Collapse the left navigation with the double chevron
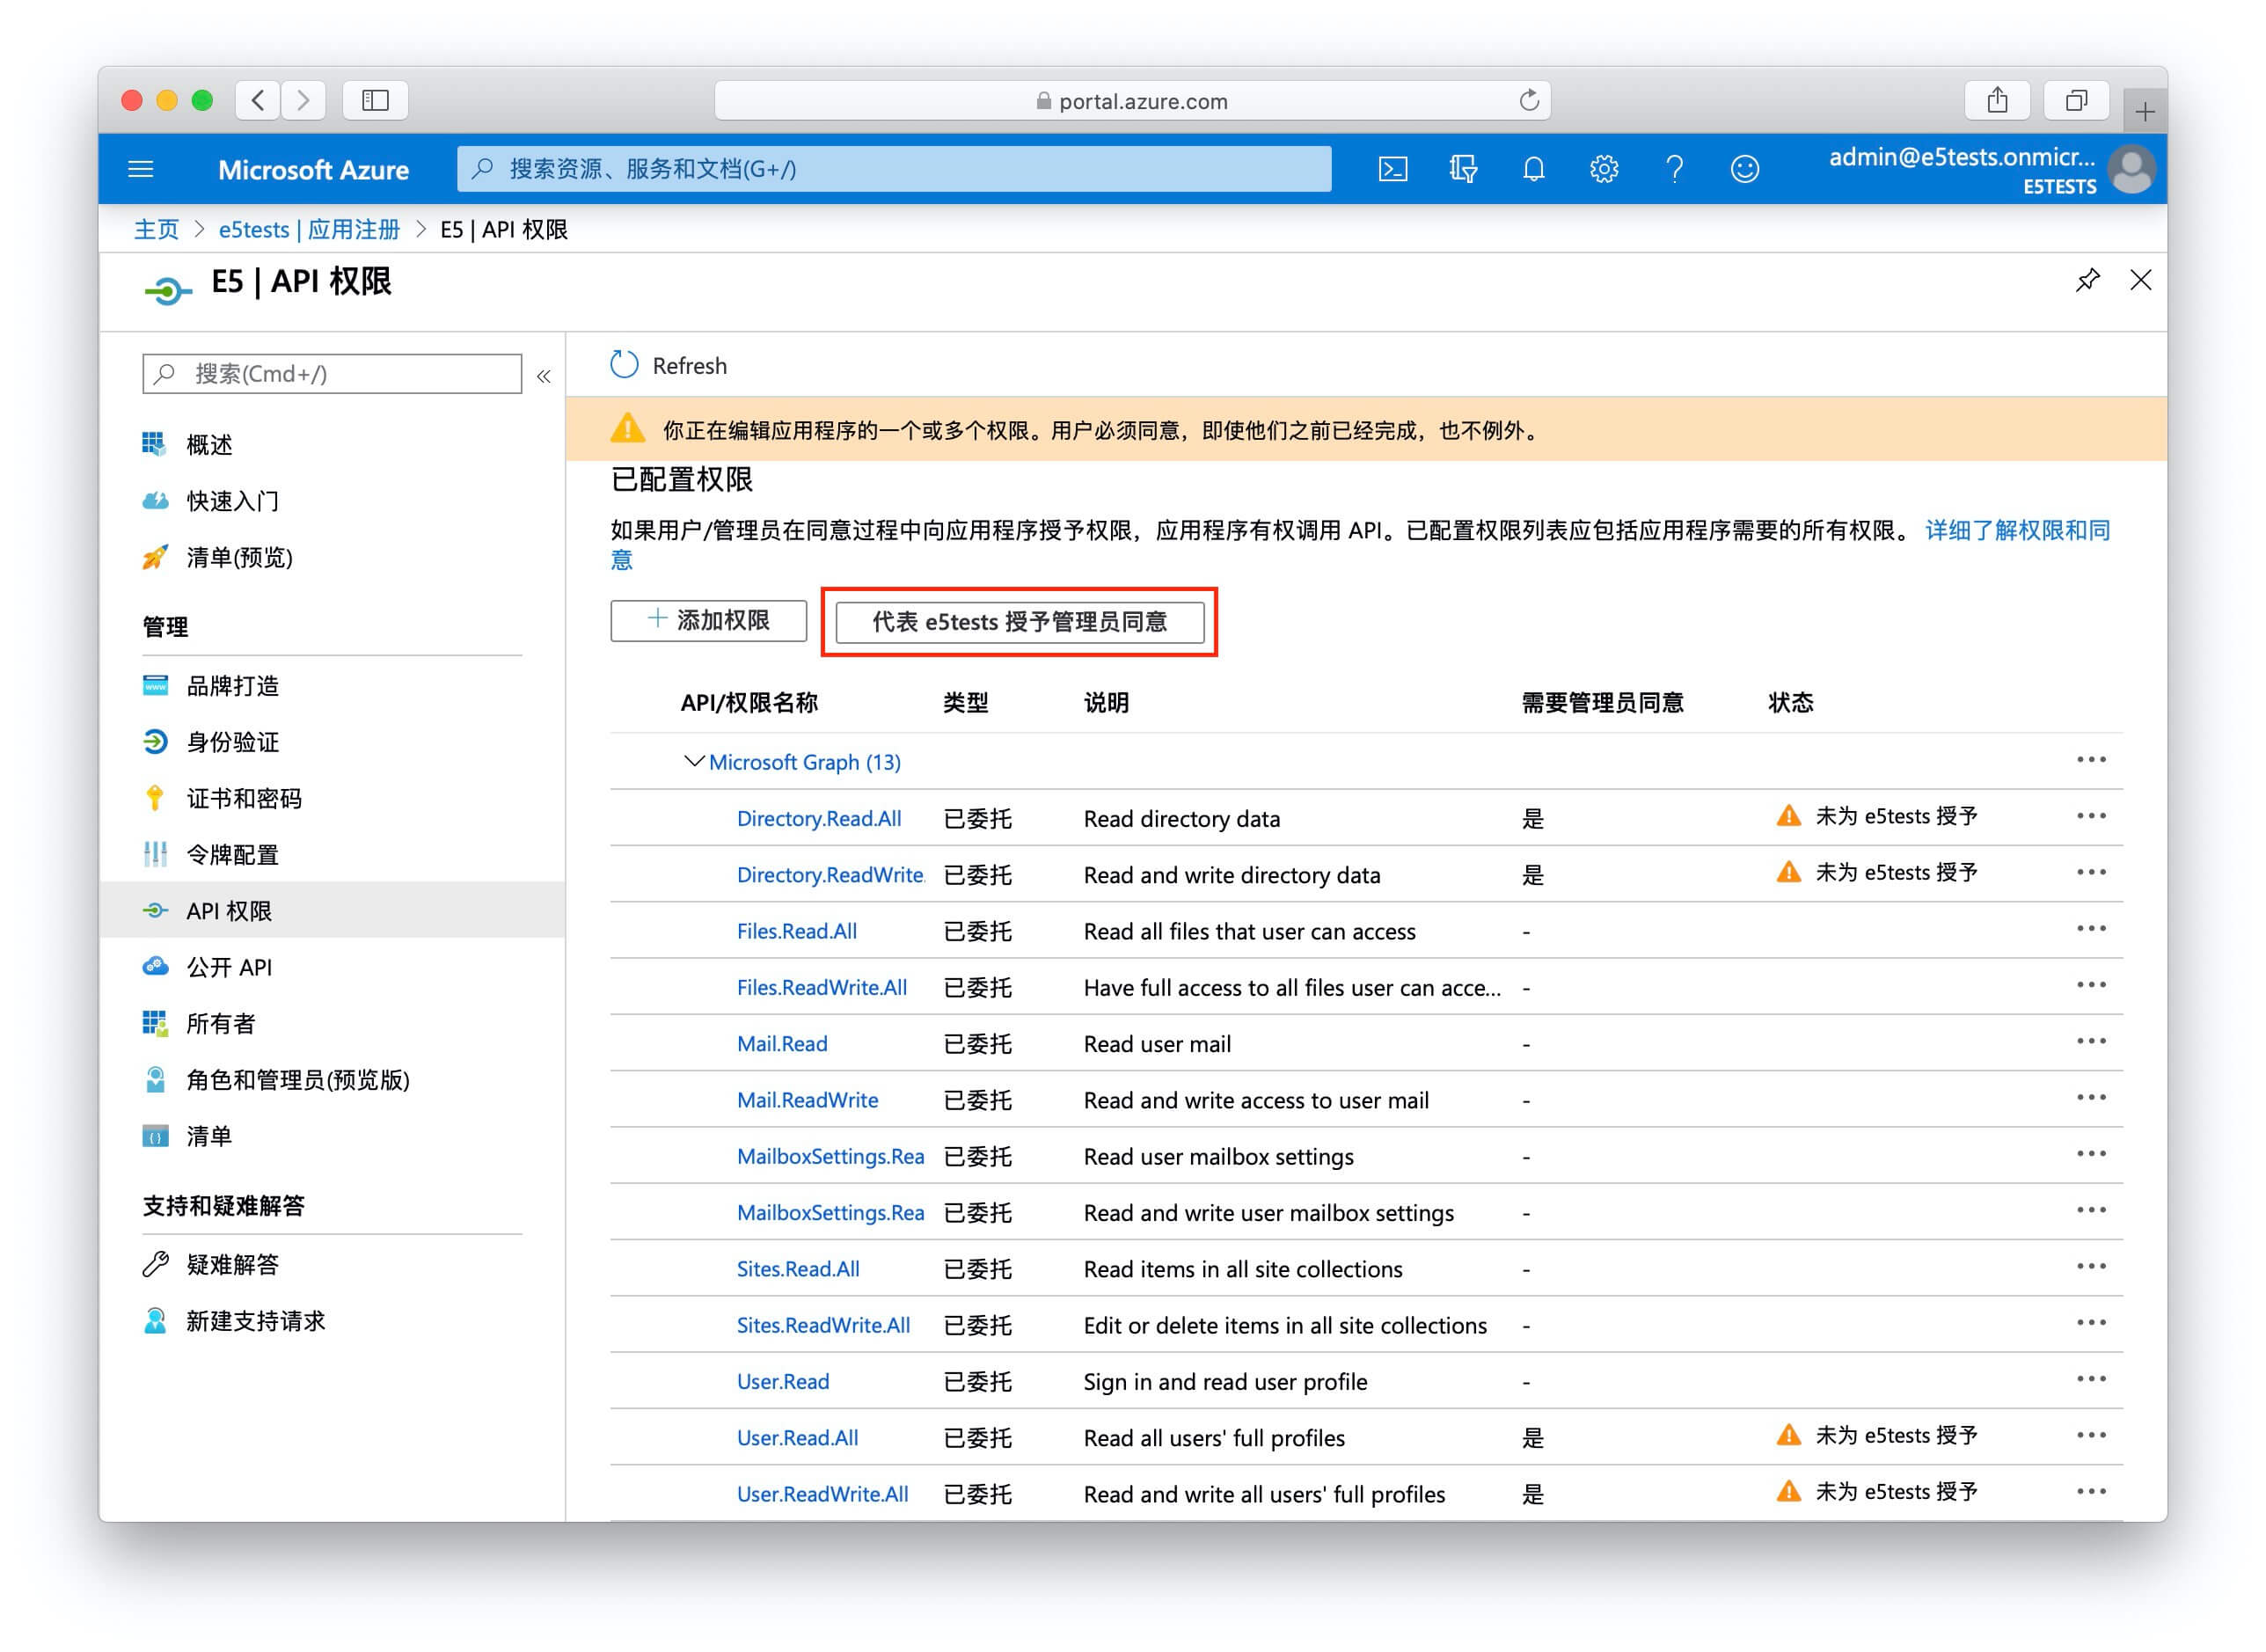The image size is (2266, 1652). pos(543,376)
